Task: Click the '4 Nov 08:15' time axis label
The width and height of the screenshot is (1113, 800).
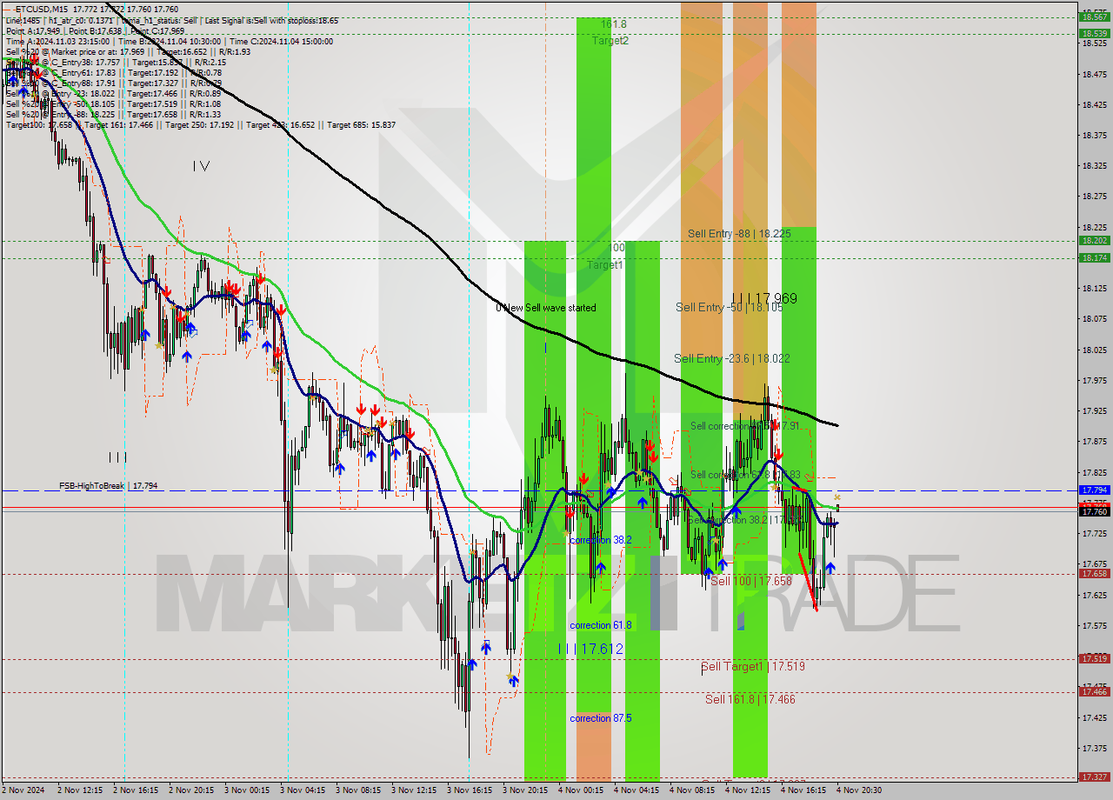Action: tap(693, 790)
